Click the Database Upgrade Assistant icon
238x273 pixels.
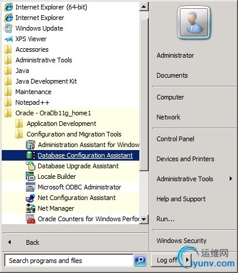pos(31,166)
